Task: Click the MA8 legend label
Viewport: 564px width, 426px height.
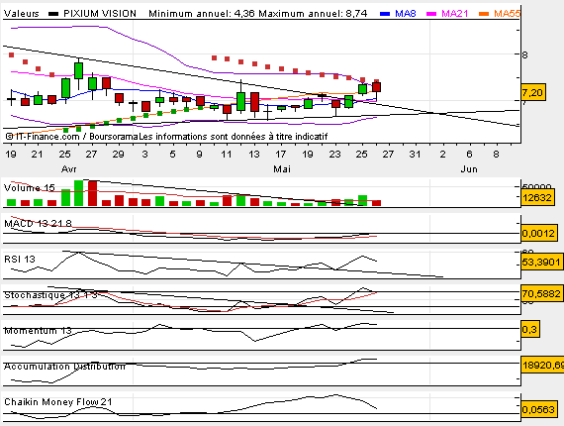Action: click(x=406, y=14)
